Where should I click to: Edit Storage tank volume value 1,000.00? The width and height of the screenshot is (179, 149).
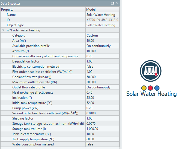click(x=103, y=129)
